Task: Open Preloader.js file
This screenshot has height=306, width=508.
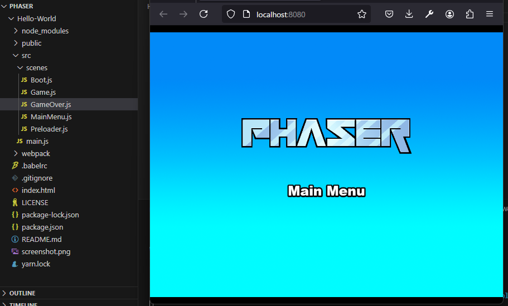Action: [49, 129]
